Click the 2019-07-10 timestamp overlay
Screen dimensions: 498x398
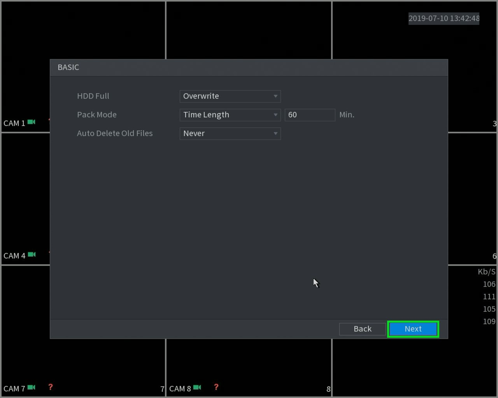[x=444, y=18]
